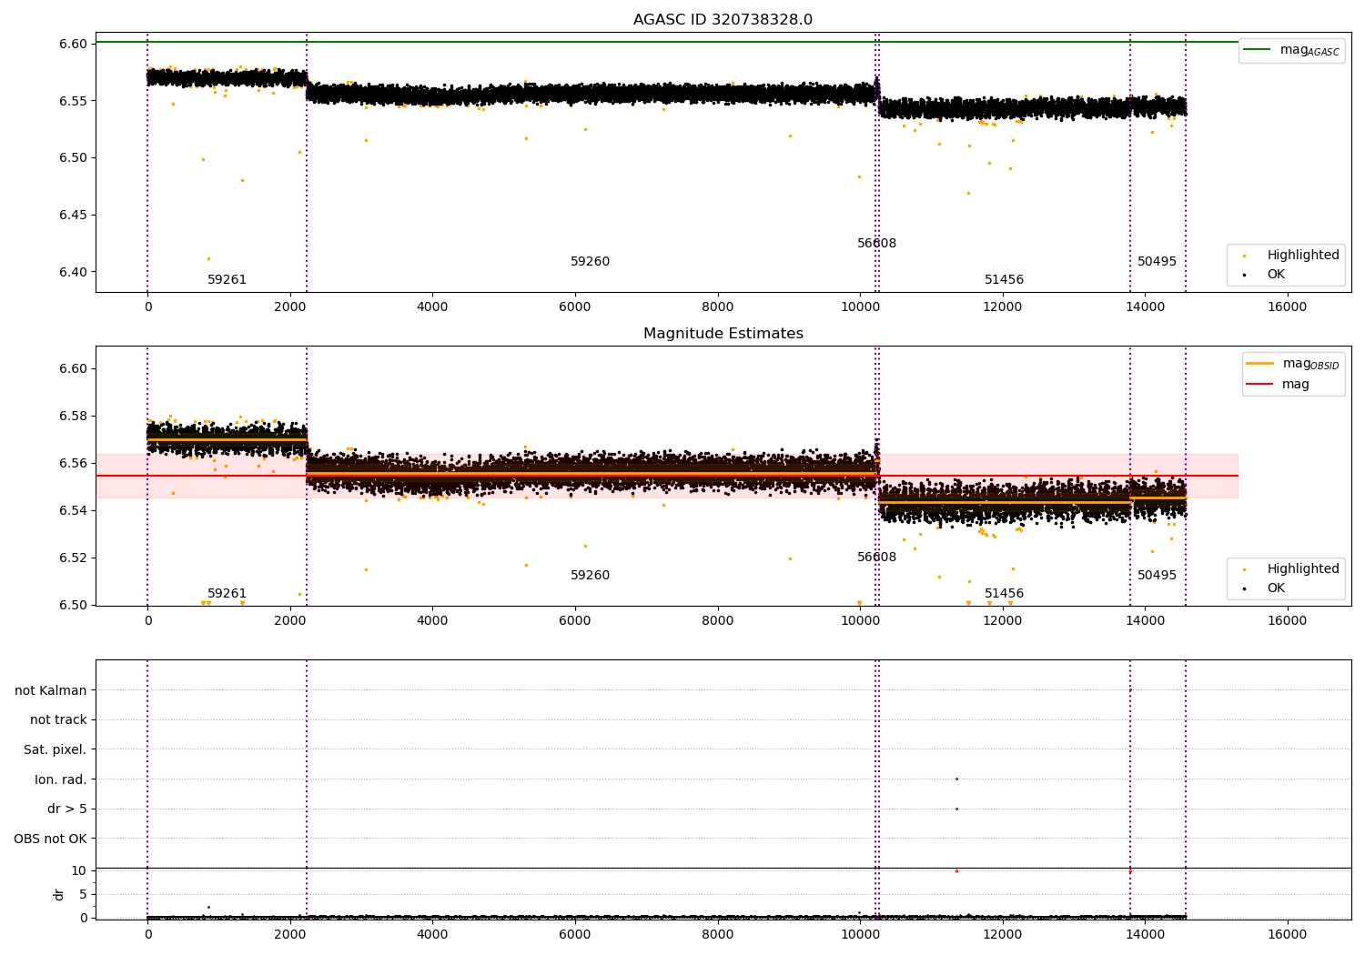Click the red 'mag' legend entry in middle plot
The image size is (1365, 955).
[x=1278, y=384]
